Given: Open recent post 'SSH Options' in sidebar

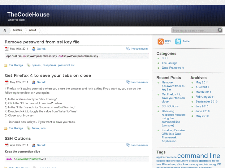Looking at the screenshot, I should 170,106.
